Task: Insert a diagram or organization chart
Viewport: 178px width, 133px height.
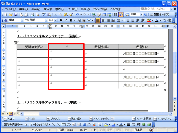Action: click(89, 125)
